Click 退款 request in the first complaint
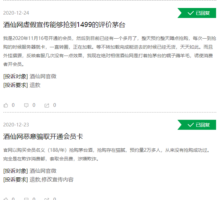 [35, 85]
